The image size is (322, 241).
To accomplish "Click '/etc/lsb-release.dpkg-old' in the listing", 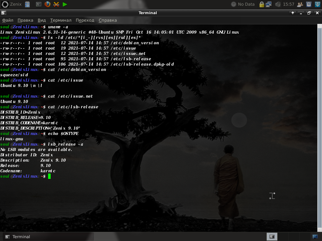I will 142,64.
